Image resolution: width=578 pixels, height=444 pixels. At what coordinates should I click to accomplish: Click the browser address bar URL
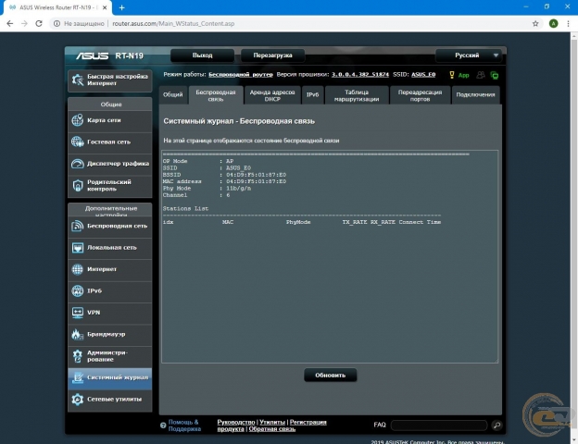pyautogui.click(x=173, y=23)
